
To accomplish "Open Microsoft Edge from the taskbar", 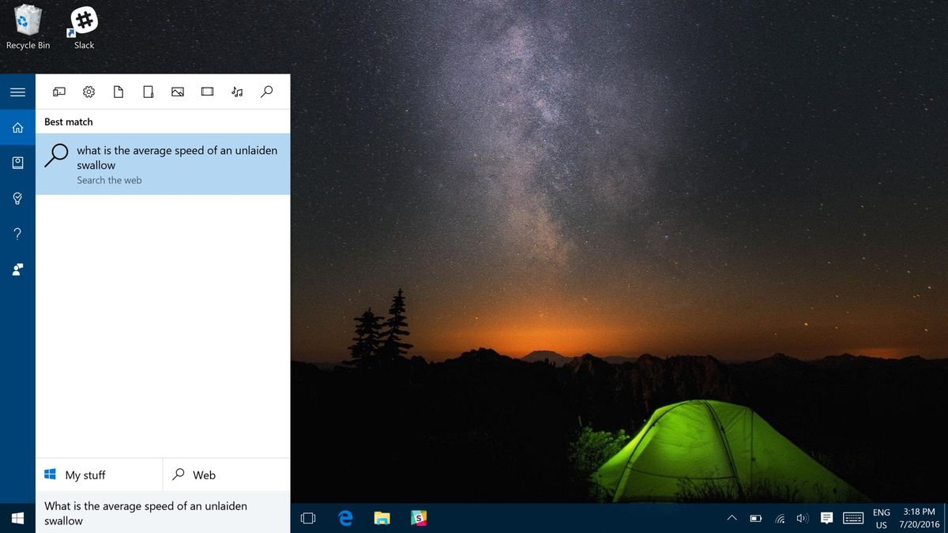I will 345,518.
